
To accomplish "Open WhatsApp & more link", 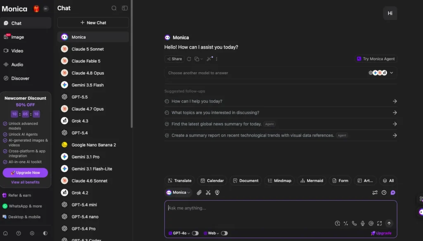I will point(22,206).
